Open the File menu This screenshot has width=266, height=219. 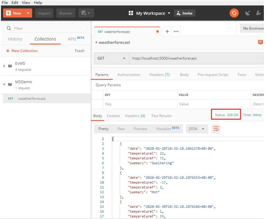click(5, 3)
